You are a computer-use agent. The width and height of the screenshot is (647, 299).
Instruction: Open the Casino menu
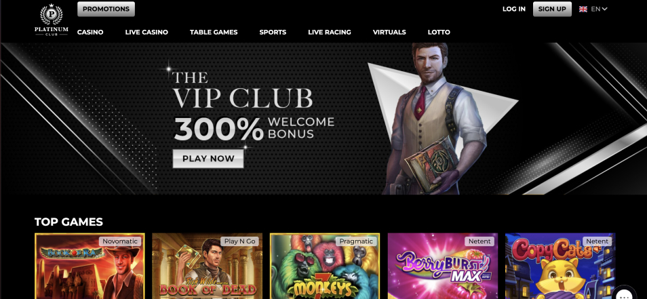coord(90,32)
